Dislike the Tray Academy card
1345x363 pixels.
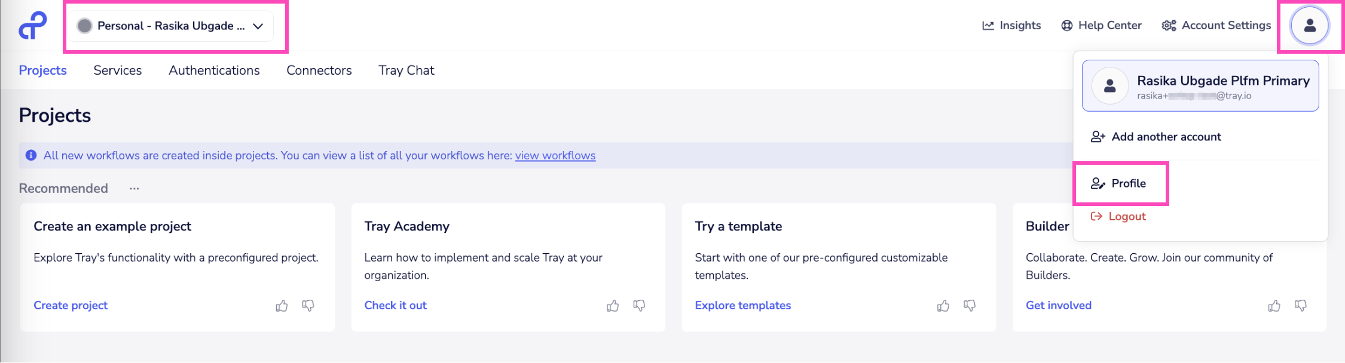[639, 306]
